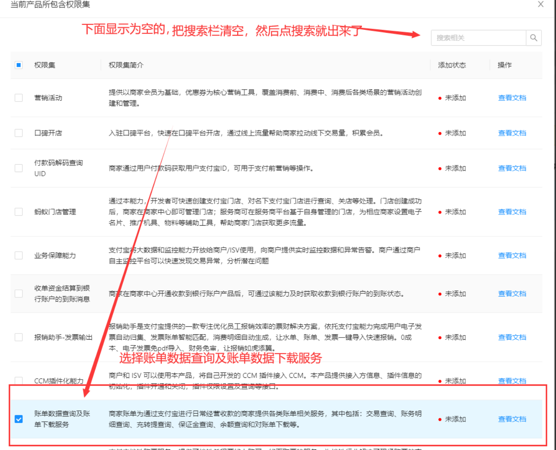Open 查看文档 for 营销活动
This screenshot has height=450, width=556.
[x=512, y=98]
